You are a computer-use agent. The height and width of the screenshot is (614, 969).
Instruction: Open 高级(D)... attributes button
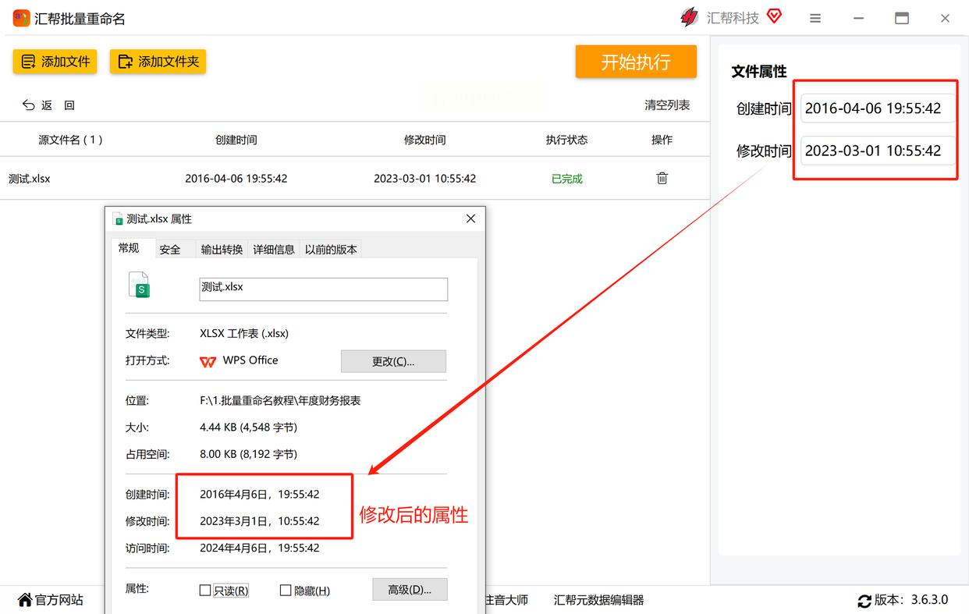[x=410, y=589]
